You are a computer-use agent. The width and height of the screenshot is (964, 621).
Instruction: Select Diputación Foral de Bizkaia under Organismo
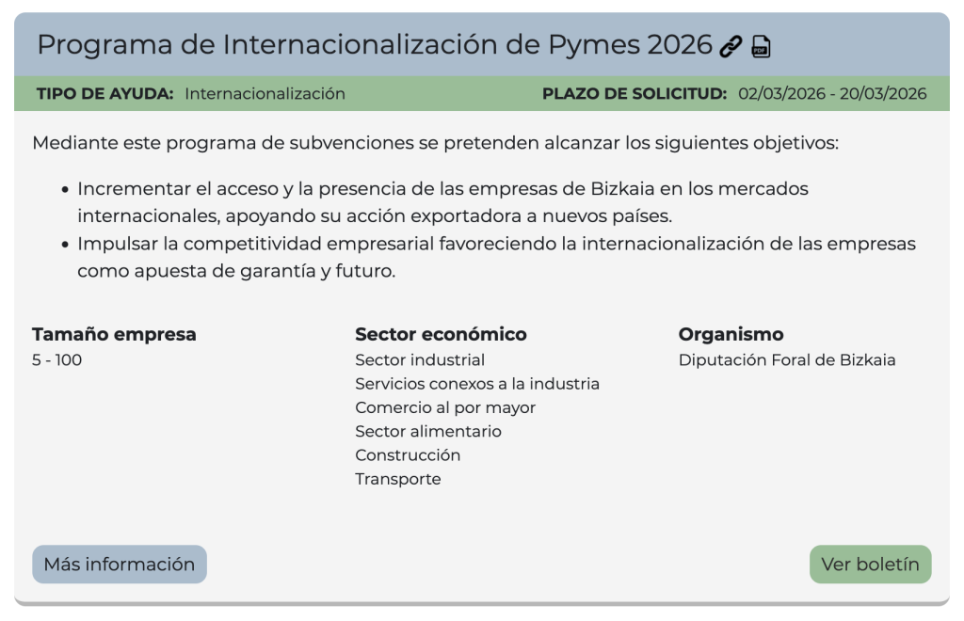coord(787,359)
